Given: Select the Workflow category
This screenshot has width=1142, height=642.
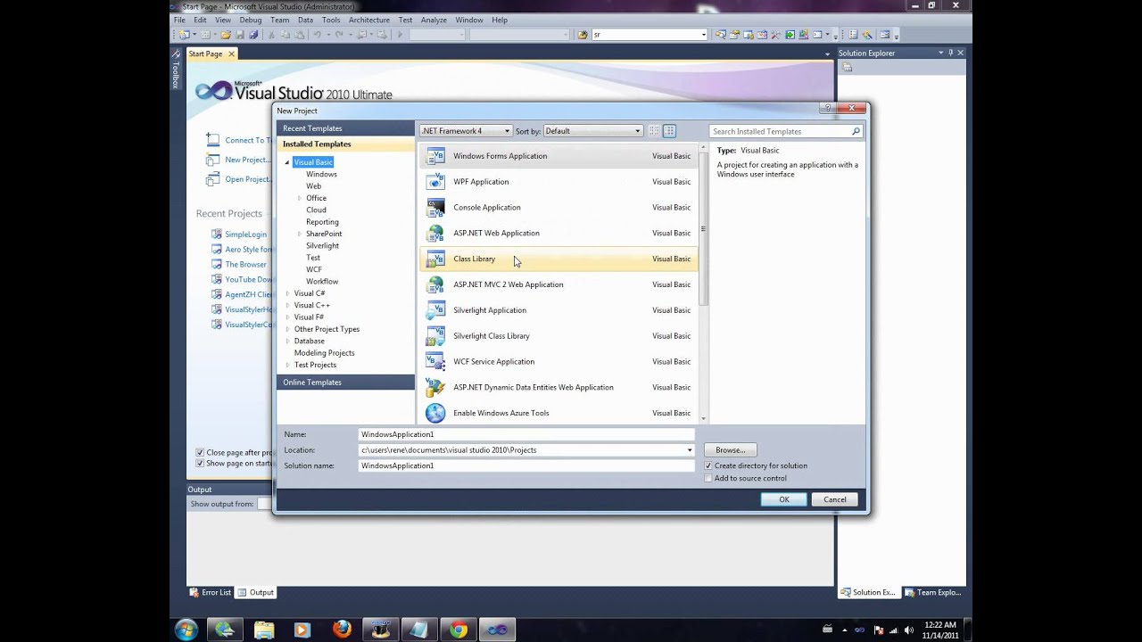Looking at the screenshot, I should pyautogui.click(x=322, y=282).
